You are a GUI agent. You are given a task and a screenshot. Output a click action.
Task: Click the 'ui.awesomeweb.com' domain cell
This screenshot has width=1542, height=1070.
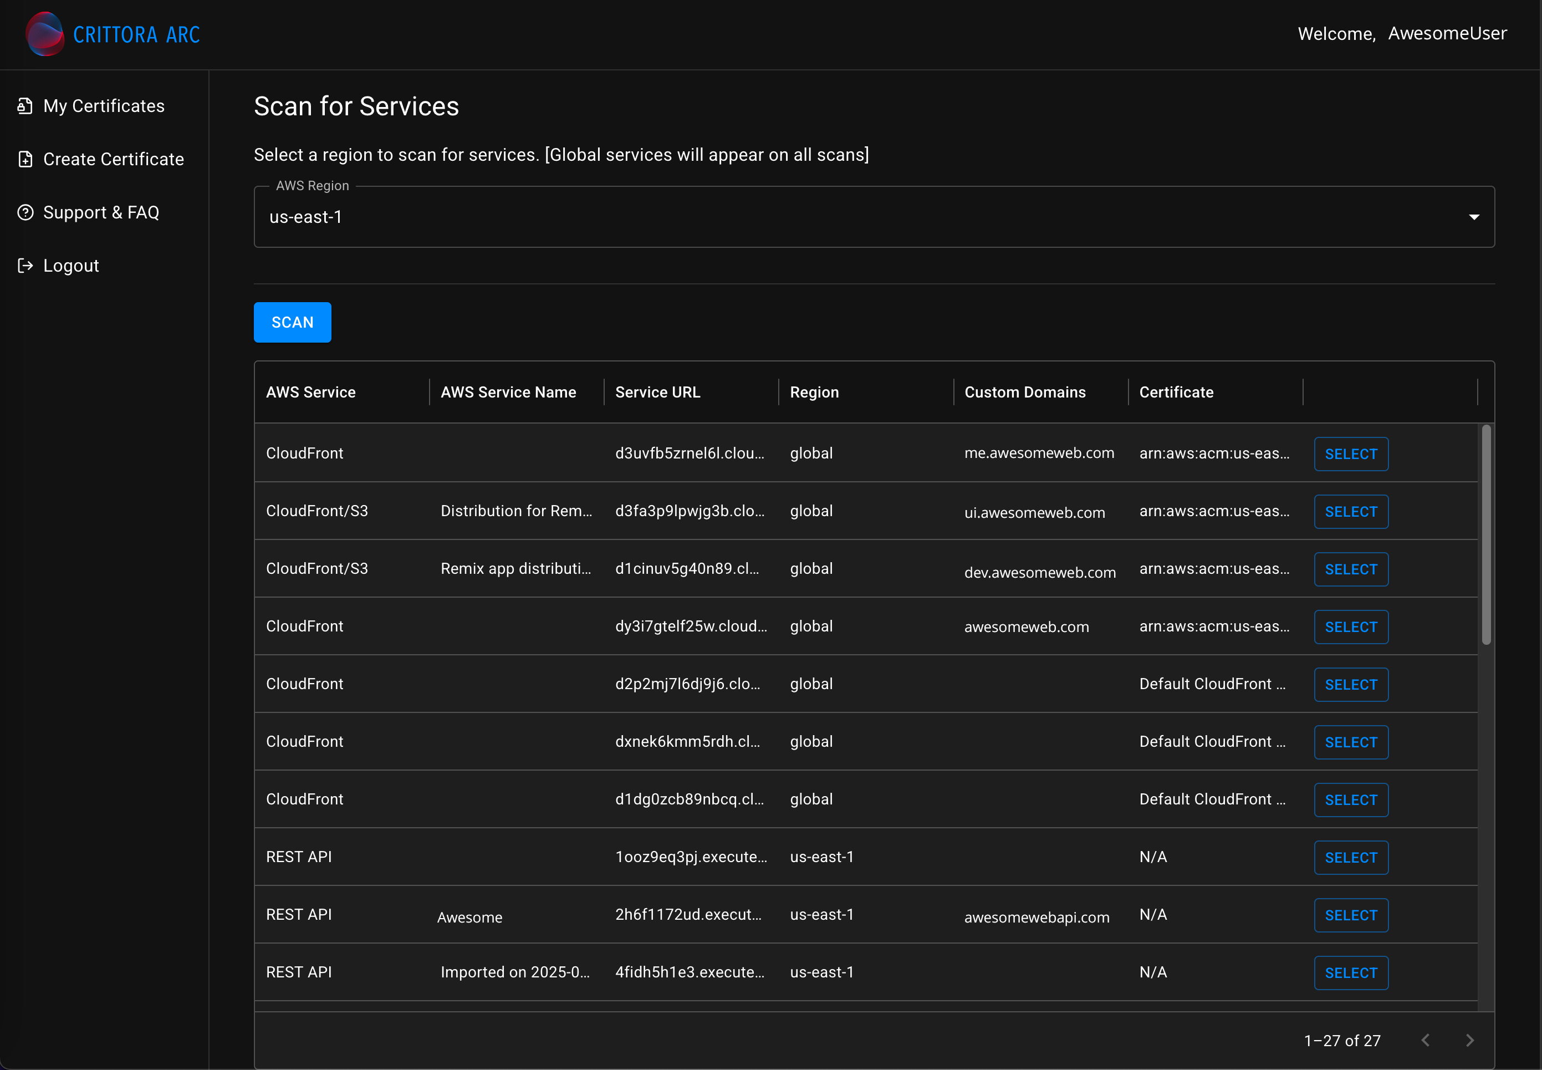(1034, 512)
